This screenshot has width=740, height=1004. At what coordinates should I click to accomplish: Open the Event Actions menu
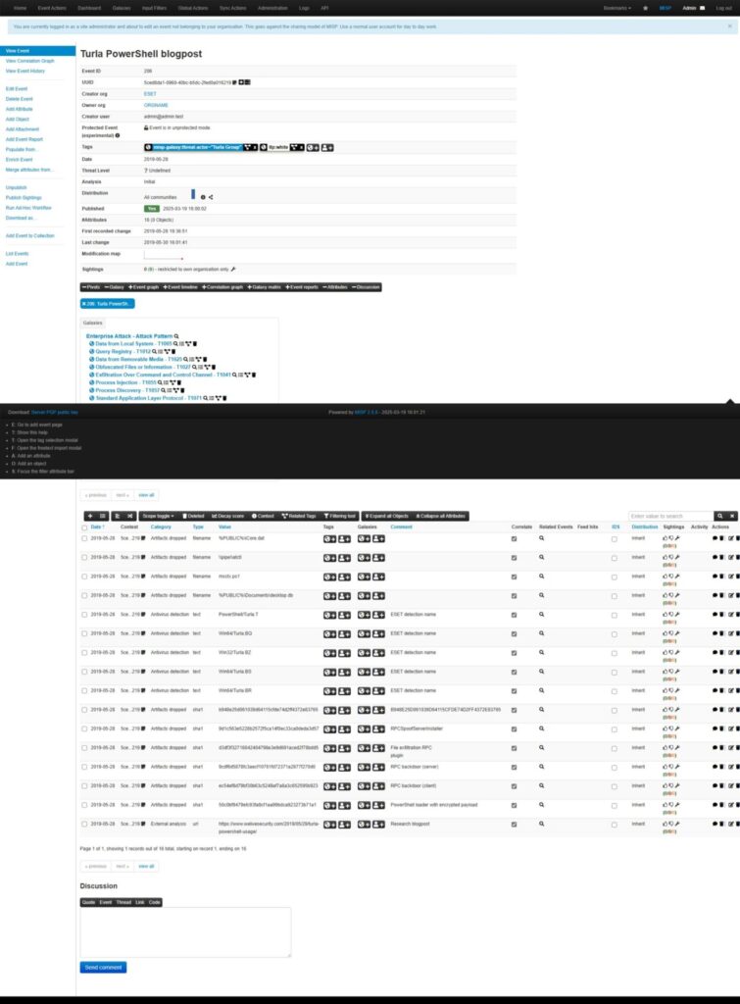pos(51,7)
